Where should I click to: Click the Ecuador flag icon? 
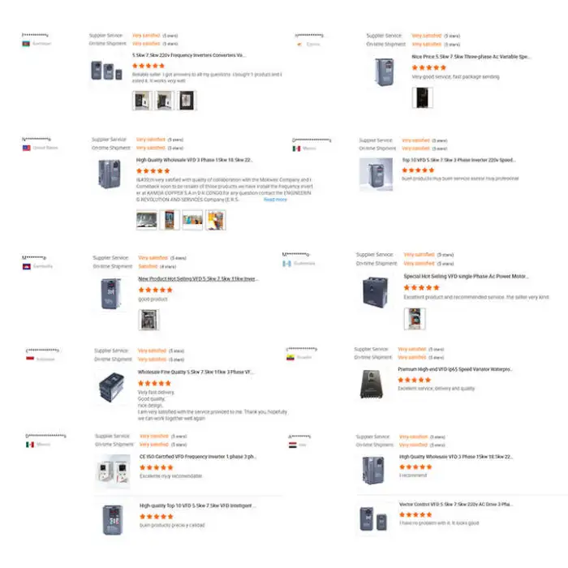[290, 356]
